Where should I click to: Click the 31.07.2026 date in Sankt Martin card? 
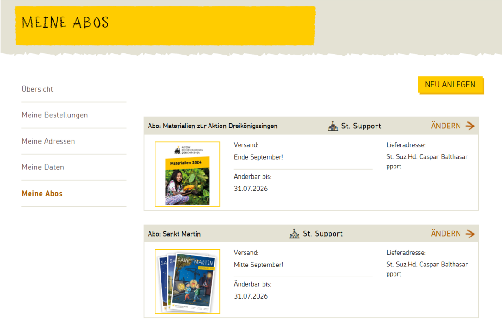[251, 296]
